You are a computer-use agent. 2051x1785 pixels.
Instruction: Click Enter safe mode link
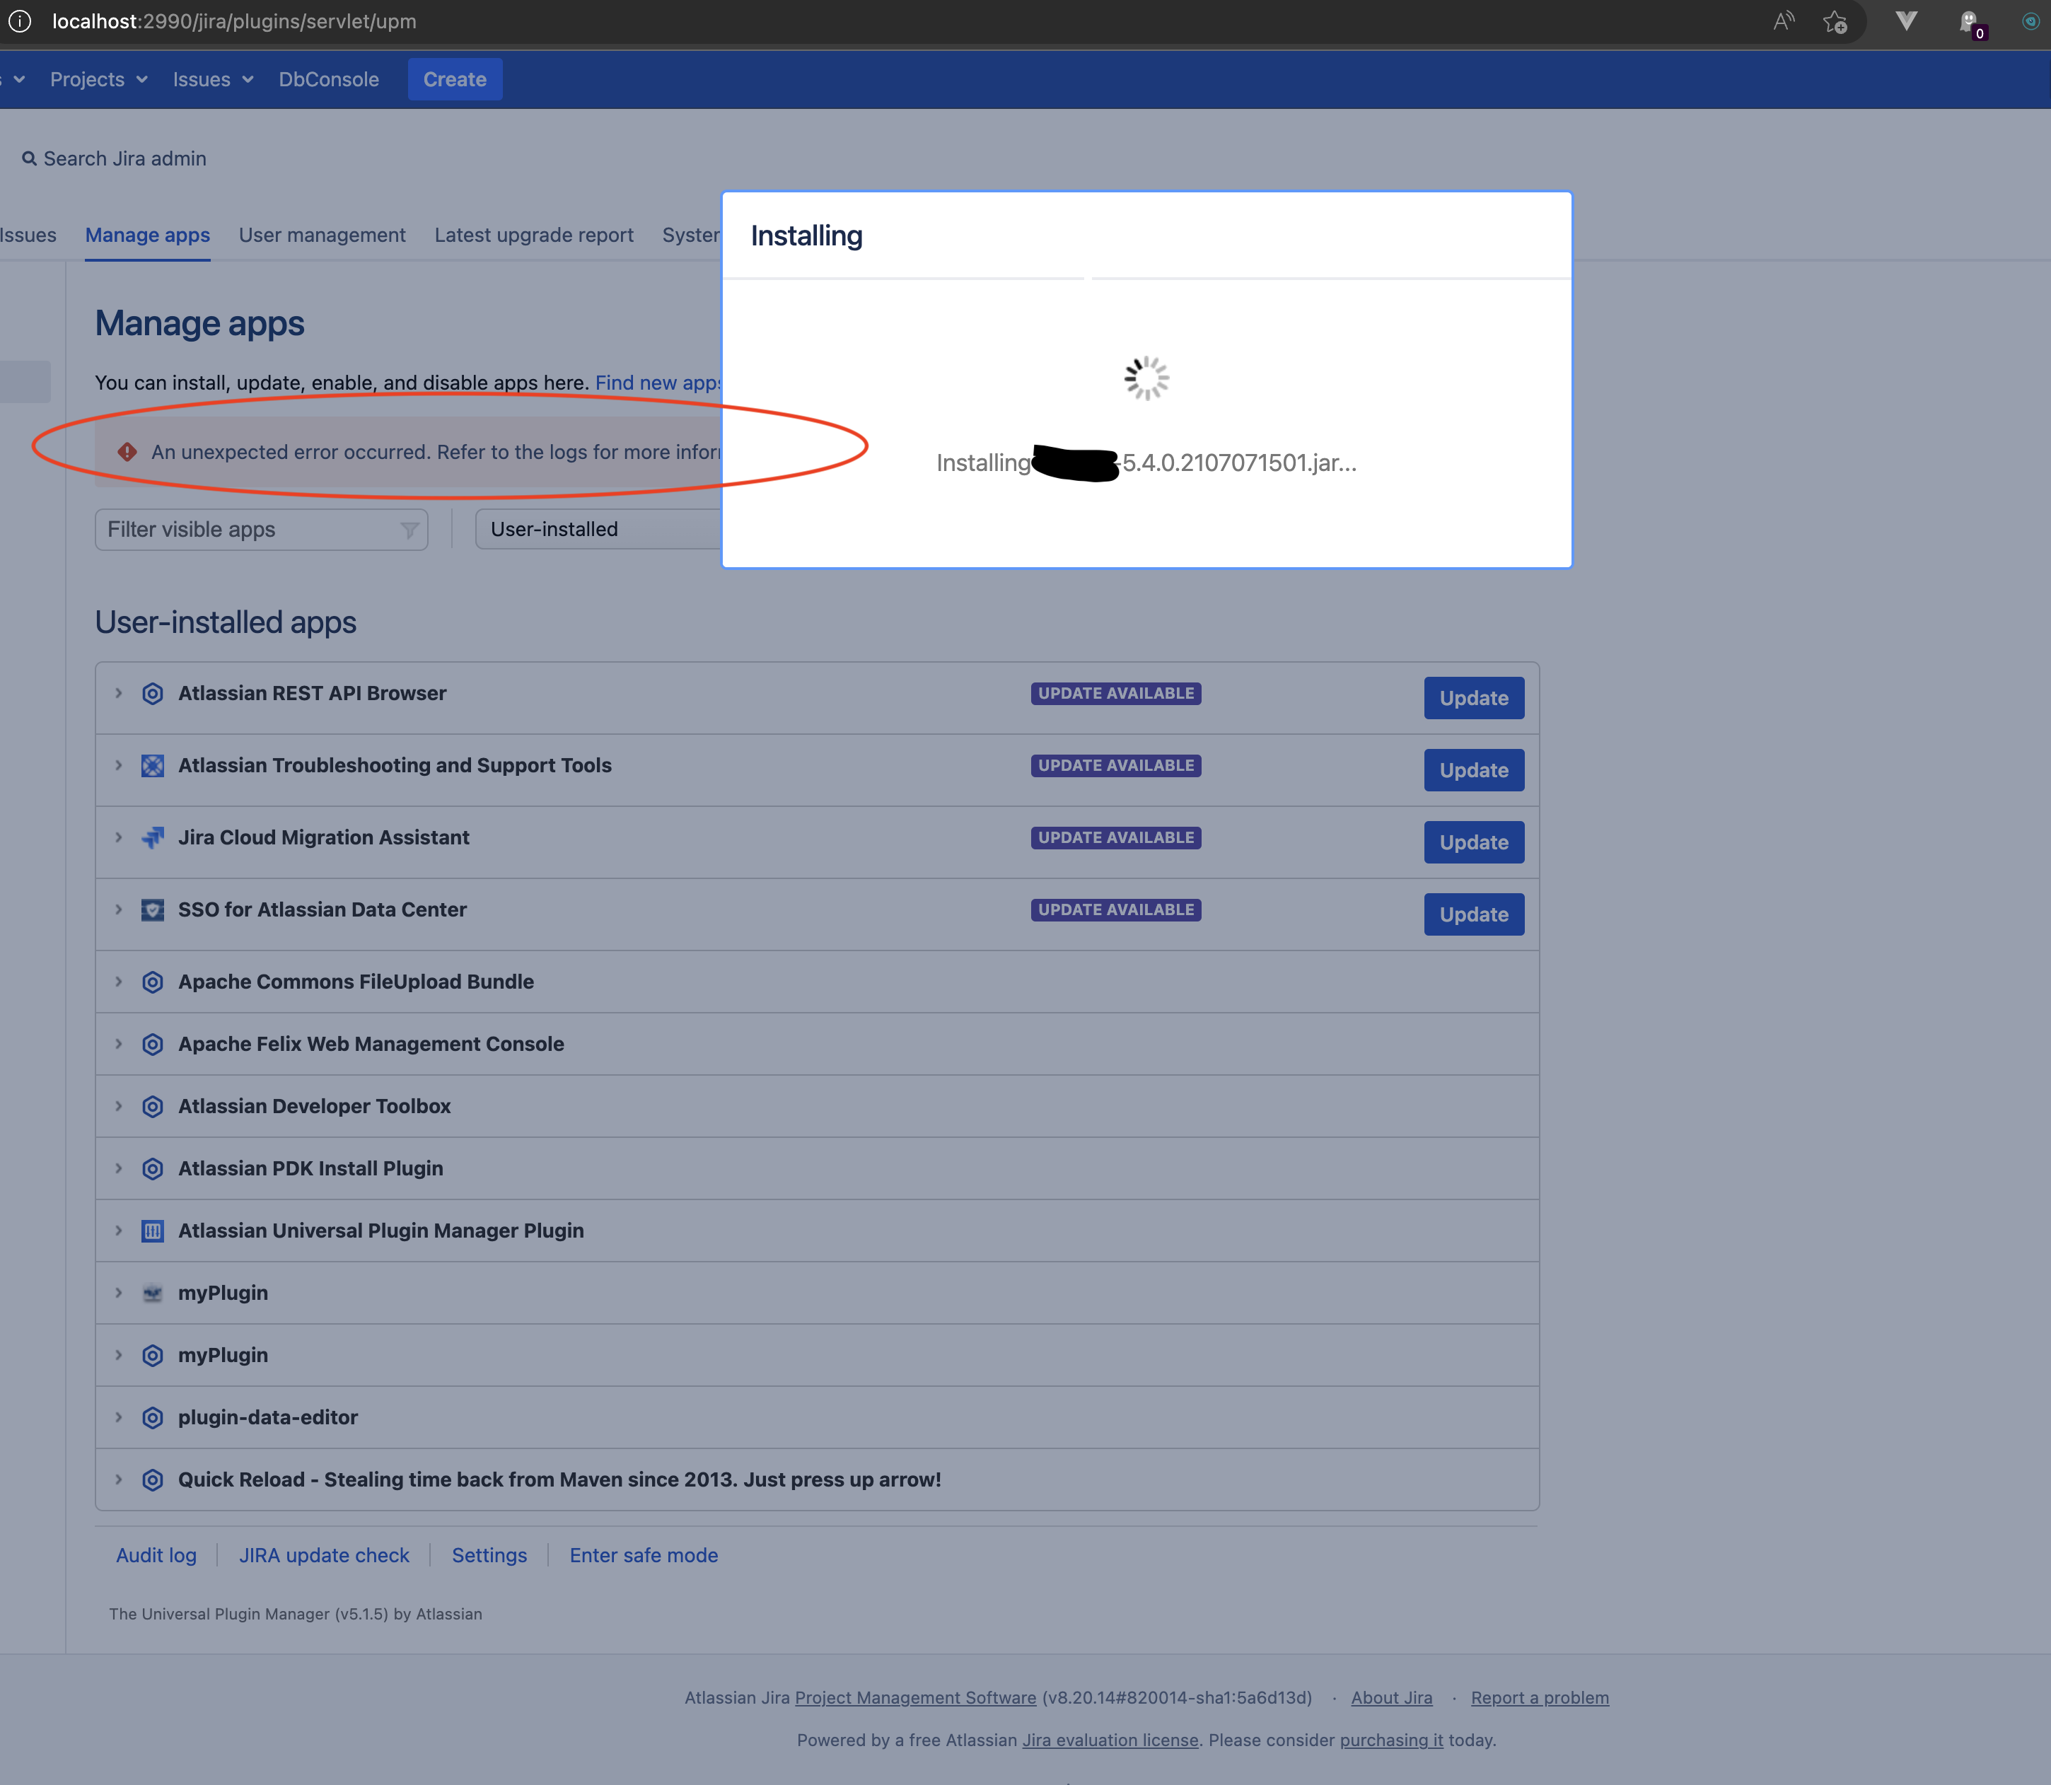tap(644, 1556)
